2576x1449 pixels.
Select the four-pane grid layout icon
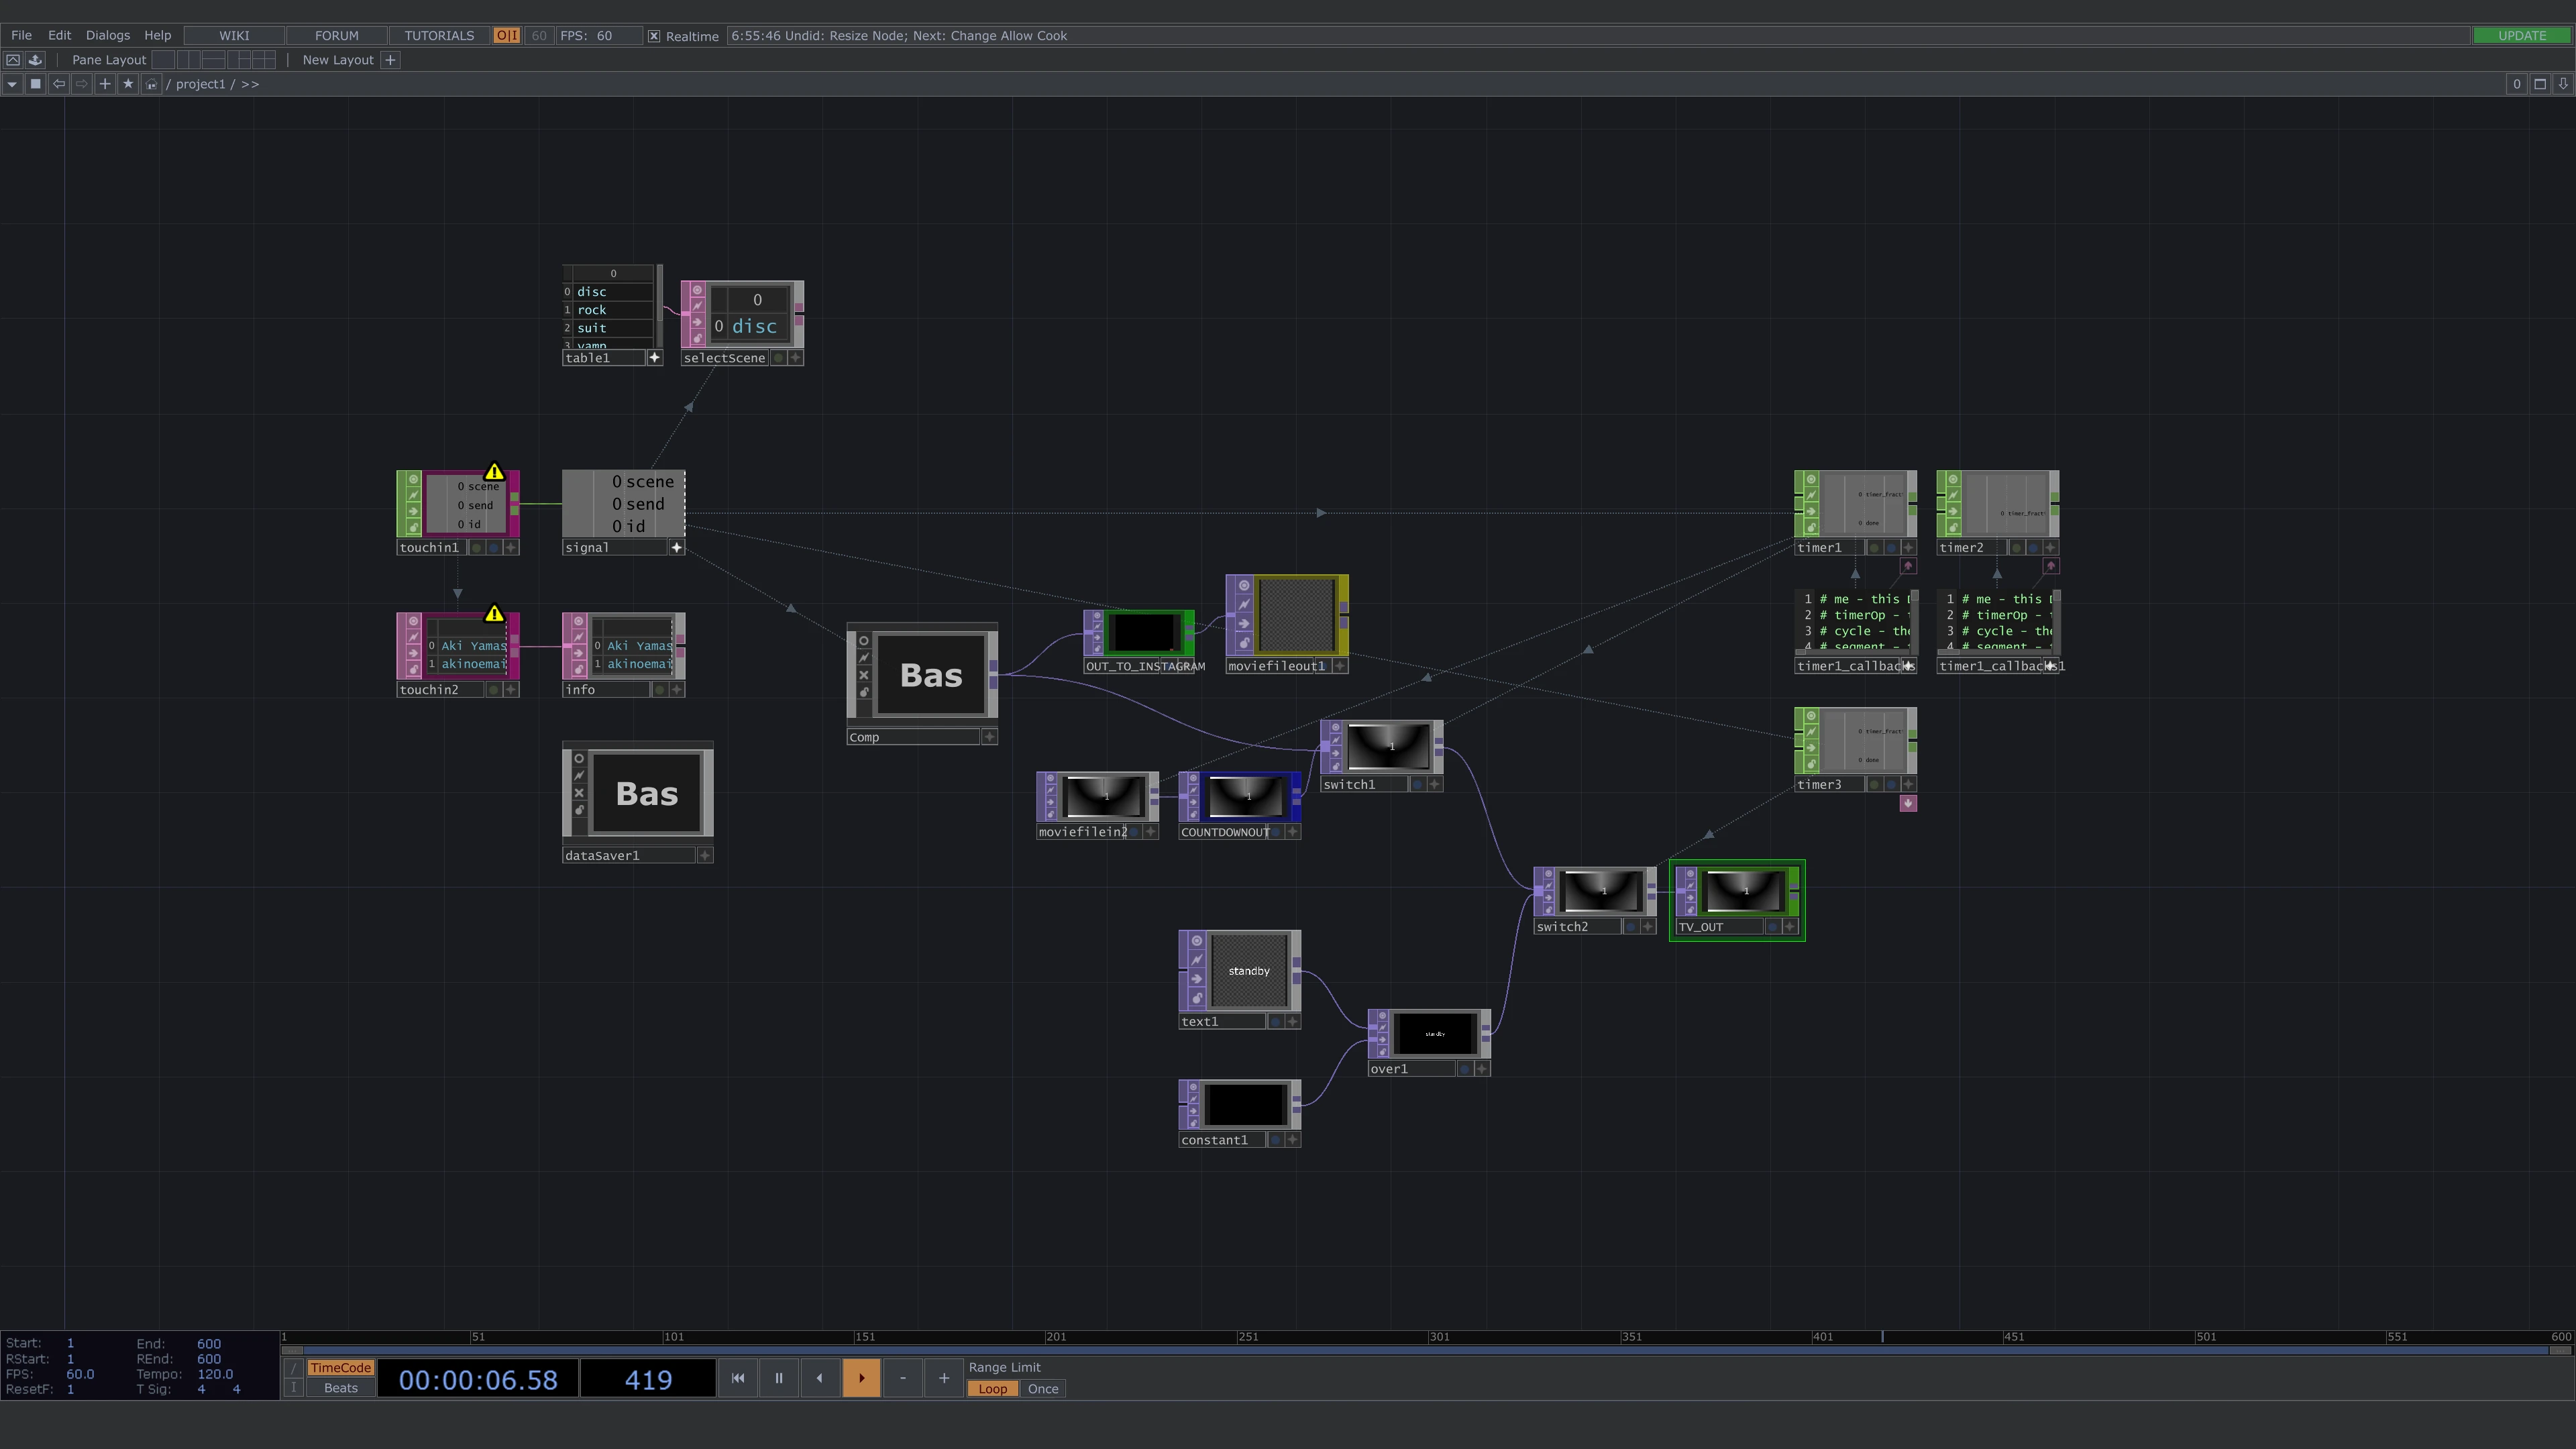coord(263,60)
